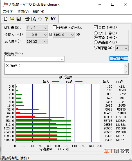The width and height of the screenshot is (132, 161).
Task: Open Print Preview magnifier icon
Action: click(x=33, y=19)
